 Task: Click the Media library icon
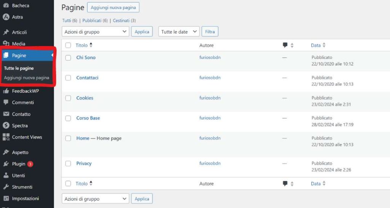[x=6, y=43]
